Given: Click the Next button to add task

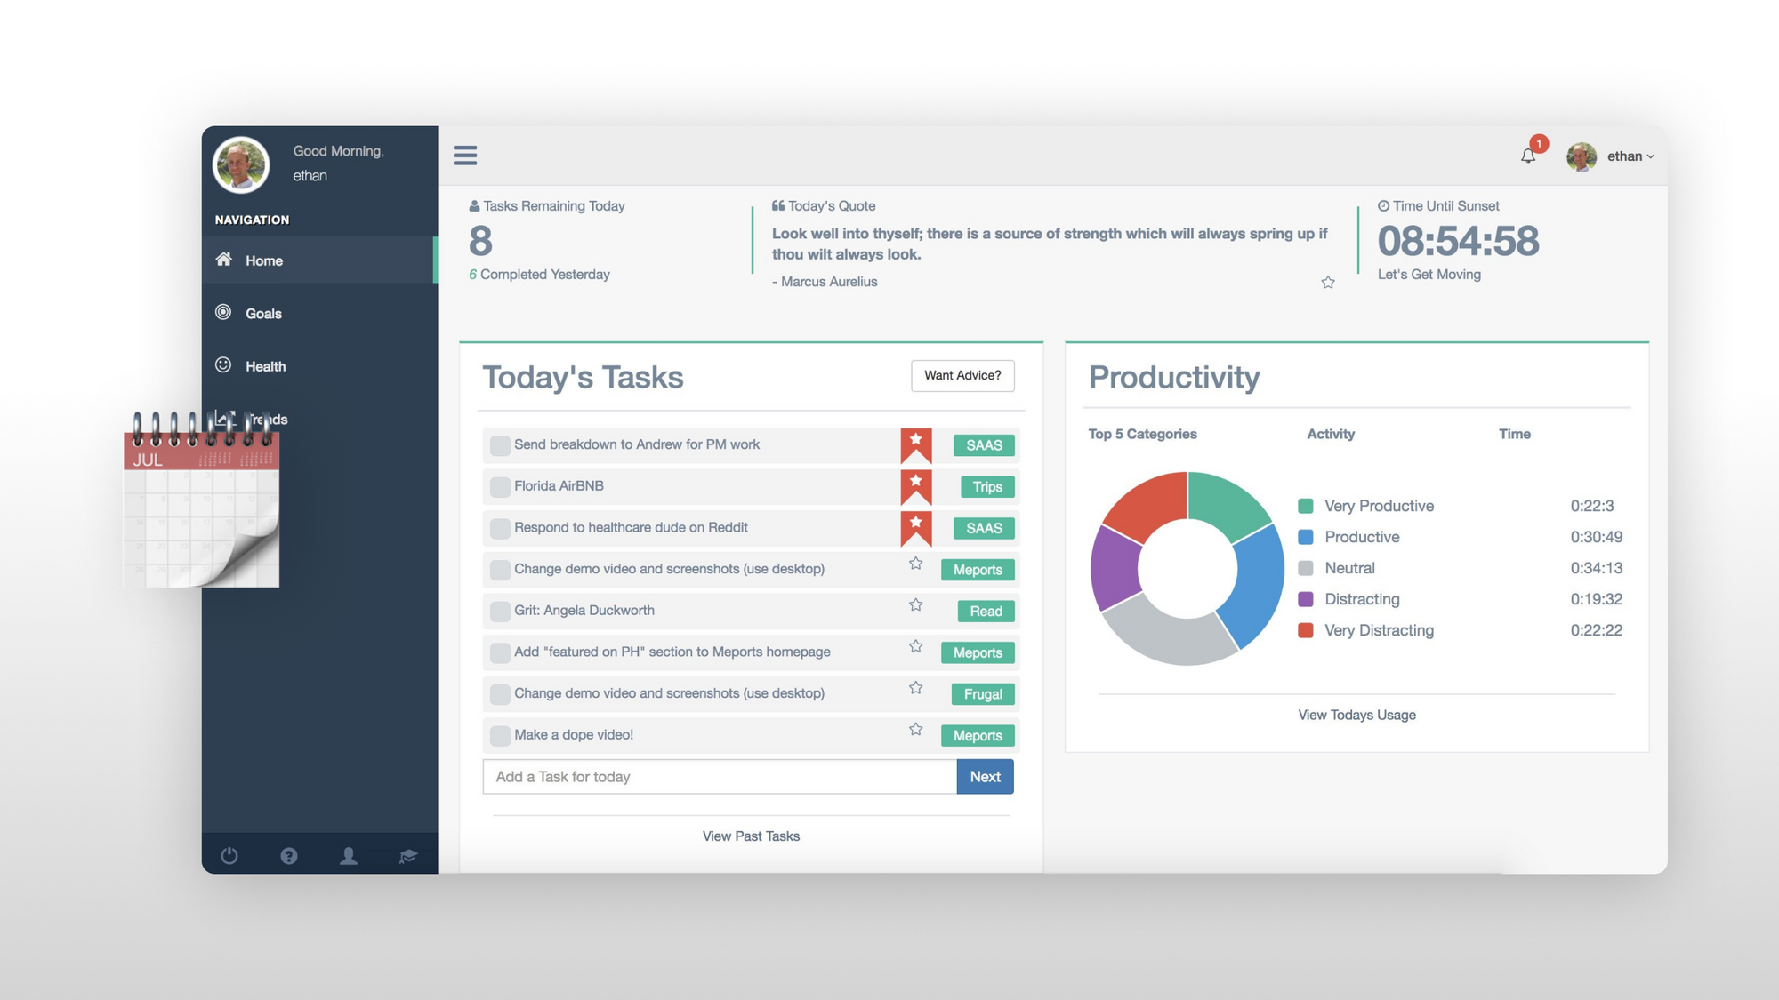Looking at the screenshot, I should 985,775.
